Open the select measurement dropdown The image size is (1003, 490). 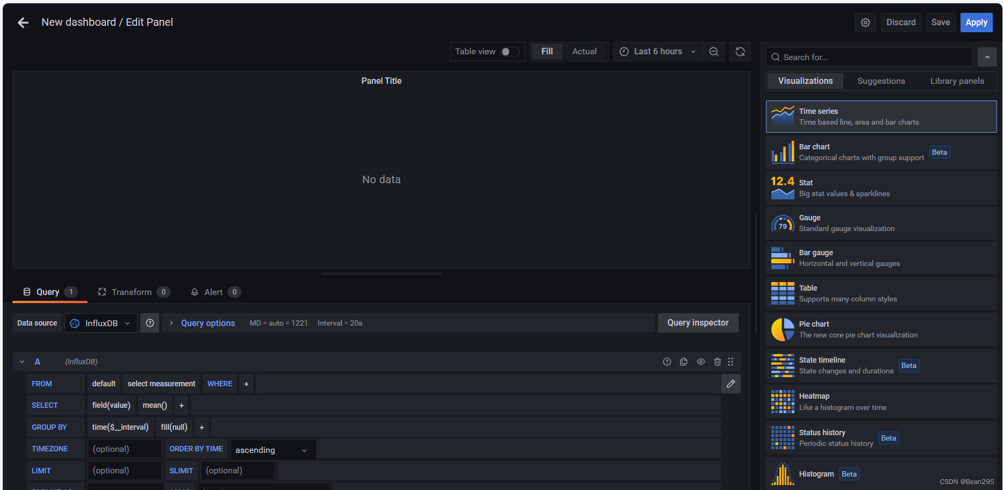[161, 384]
